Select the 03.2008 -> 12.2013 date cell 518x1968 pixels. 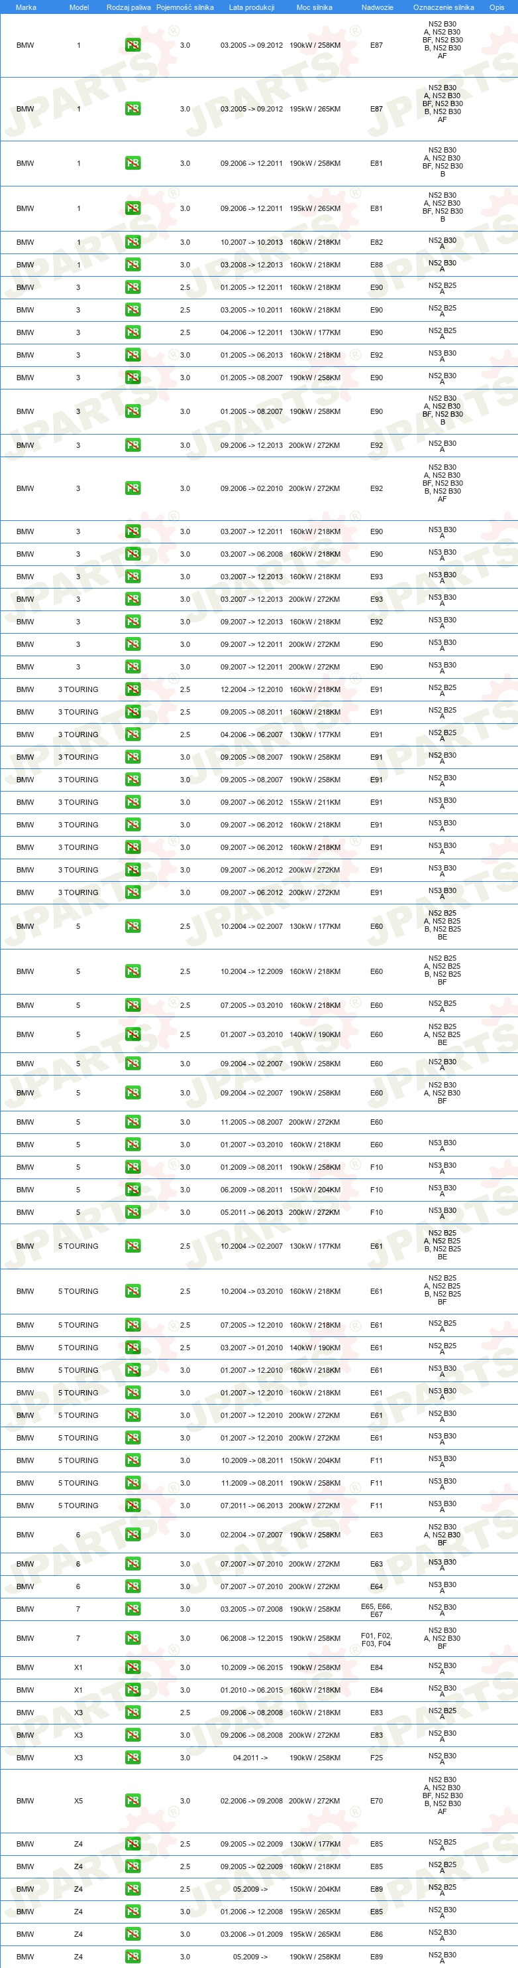(x=252, y=265)
